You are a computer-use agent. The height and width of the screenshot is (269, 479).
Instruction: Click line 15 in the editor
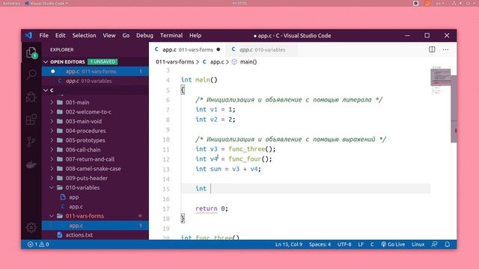point(305,189)
